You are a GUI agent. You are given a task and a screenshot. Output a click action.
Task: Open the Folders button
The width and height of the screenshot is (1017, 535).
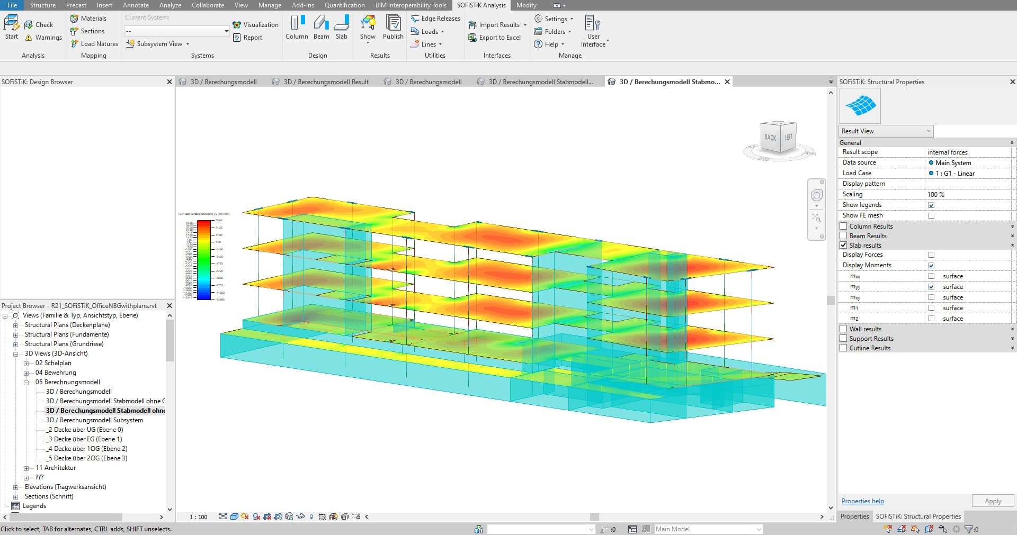pyautogui.click(x=553, y=32)
